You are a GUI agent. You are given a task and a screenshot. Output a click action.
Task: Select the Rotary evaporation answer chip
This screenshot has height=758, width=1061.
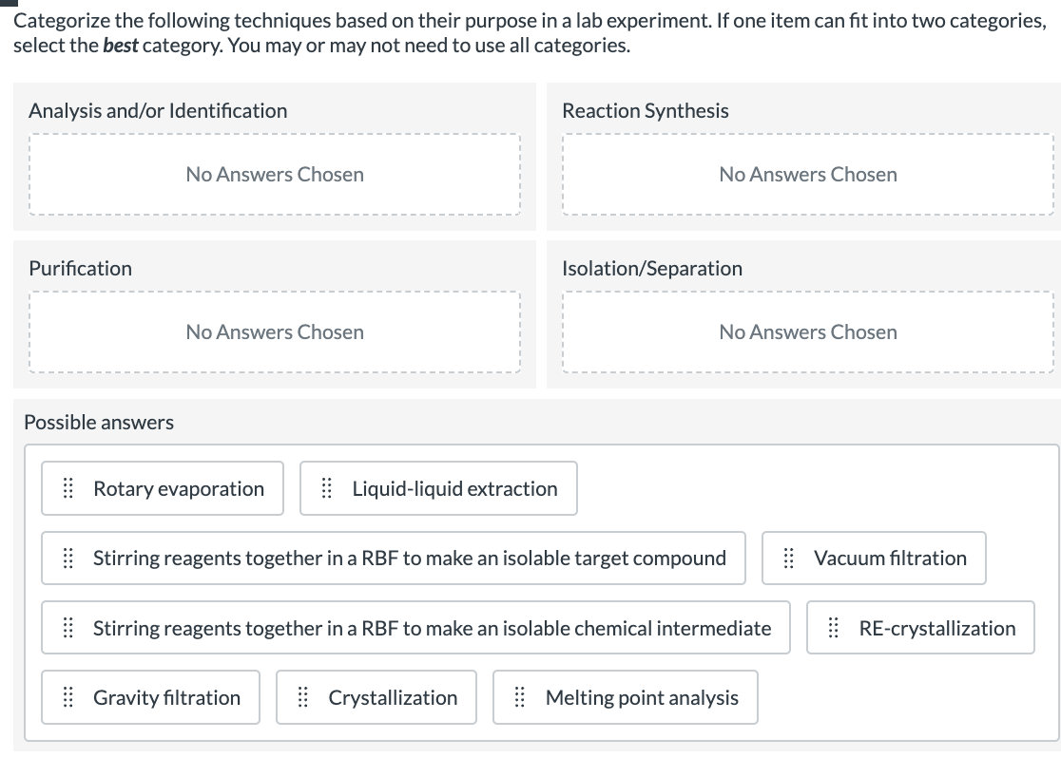pos(178,489)
